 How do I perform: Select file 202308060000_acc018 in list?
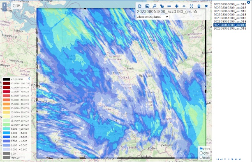(x=230, y=4)
